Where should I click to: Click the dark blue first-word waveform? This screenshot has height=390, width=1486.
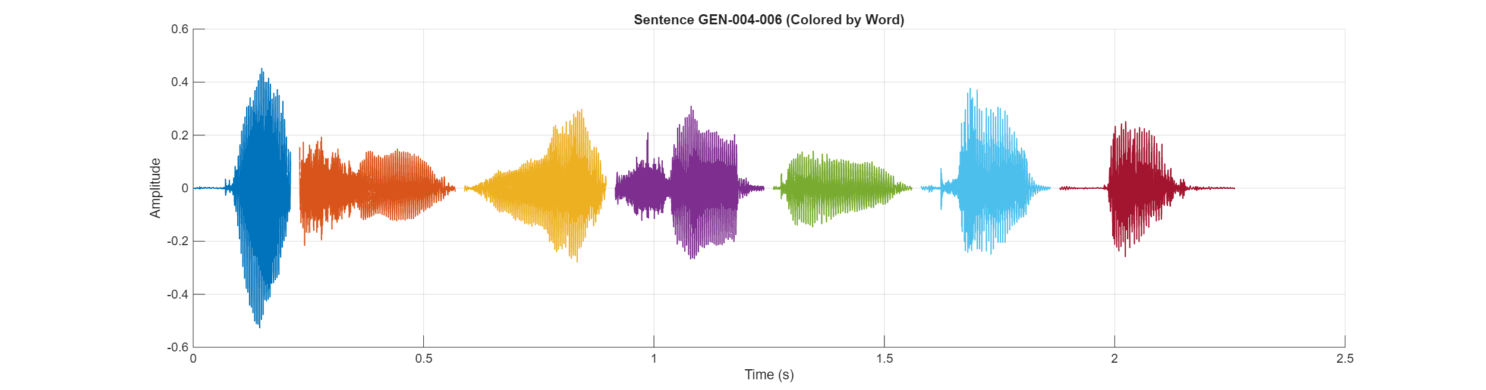pyautogui.click(x=262, y=188)
